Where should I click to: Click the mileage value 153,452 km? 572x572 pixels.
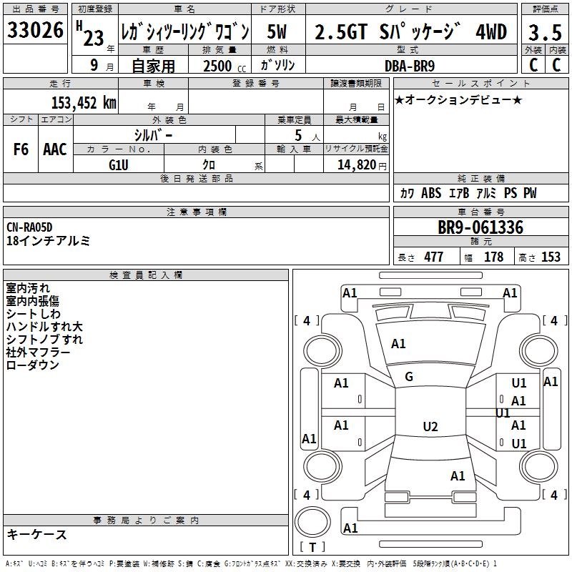click(x=84, y=102)
